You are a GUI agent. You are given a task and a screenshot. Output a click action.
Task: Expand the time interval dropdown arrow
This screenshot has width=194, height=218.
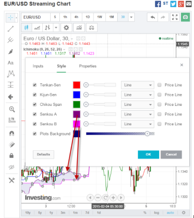tap(131, 17)
